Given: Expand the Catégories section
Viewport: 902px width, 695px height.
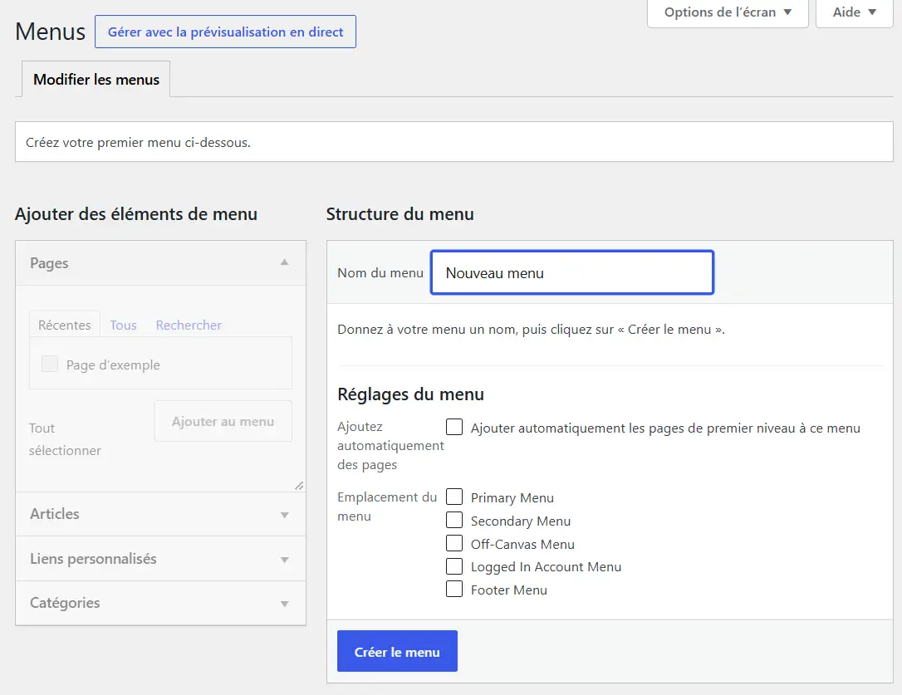Looking at the screenshot, I should (284, 604).
